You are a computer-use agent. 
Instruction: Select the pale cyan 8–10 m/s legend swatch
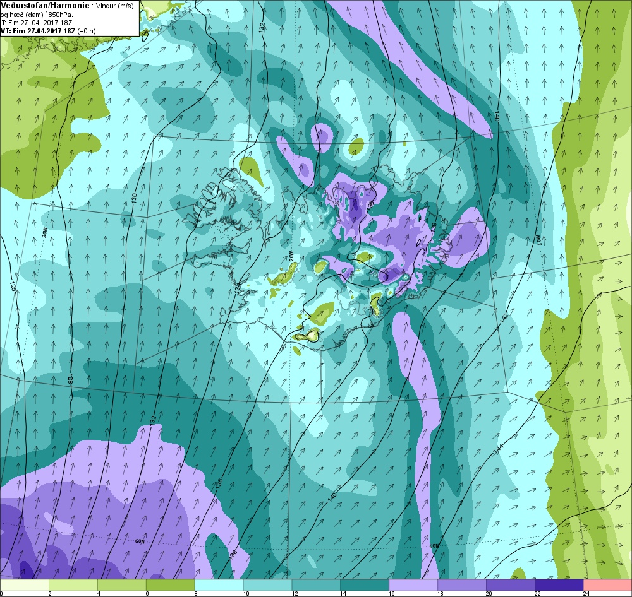click(219, 584)
